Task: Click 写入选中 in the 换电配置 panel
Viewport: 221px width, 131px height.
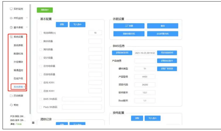Action: [153, 118]
